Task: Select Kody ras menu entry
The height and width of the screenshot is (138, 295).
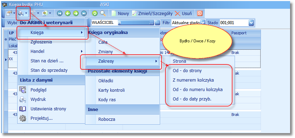Action: [x=123, y=100]
